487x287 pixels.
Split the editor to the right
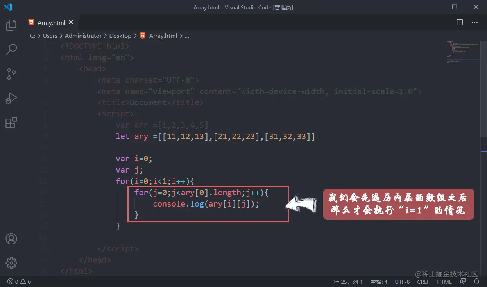[x=460, y=22]
